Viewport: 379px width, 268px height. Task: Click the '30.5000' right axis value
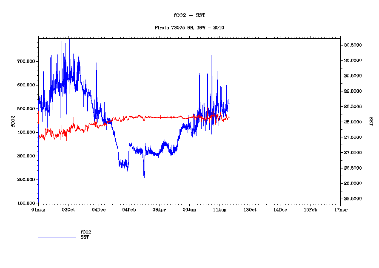pos(353,45)
